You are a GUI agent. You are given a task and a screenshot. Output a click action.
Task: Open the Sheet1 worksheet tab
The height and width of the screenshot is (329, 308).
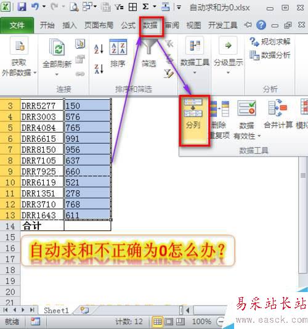56,310
